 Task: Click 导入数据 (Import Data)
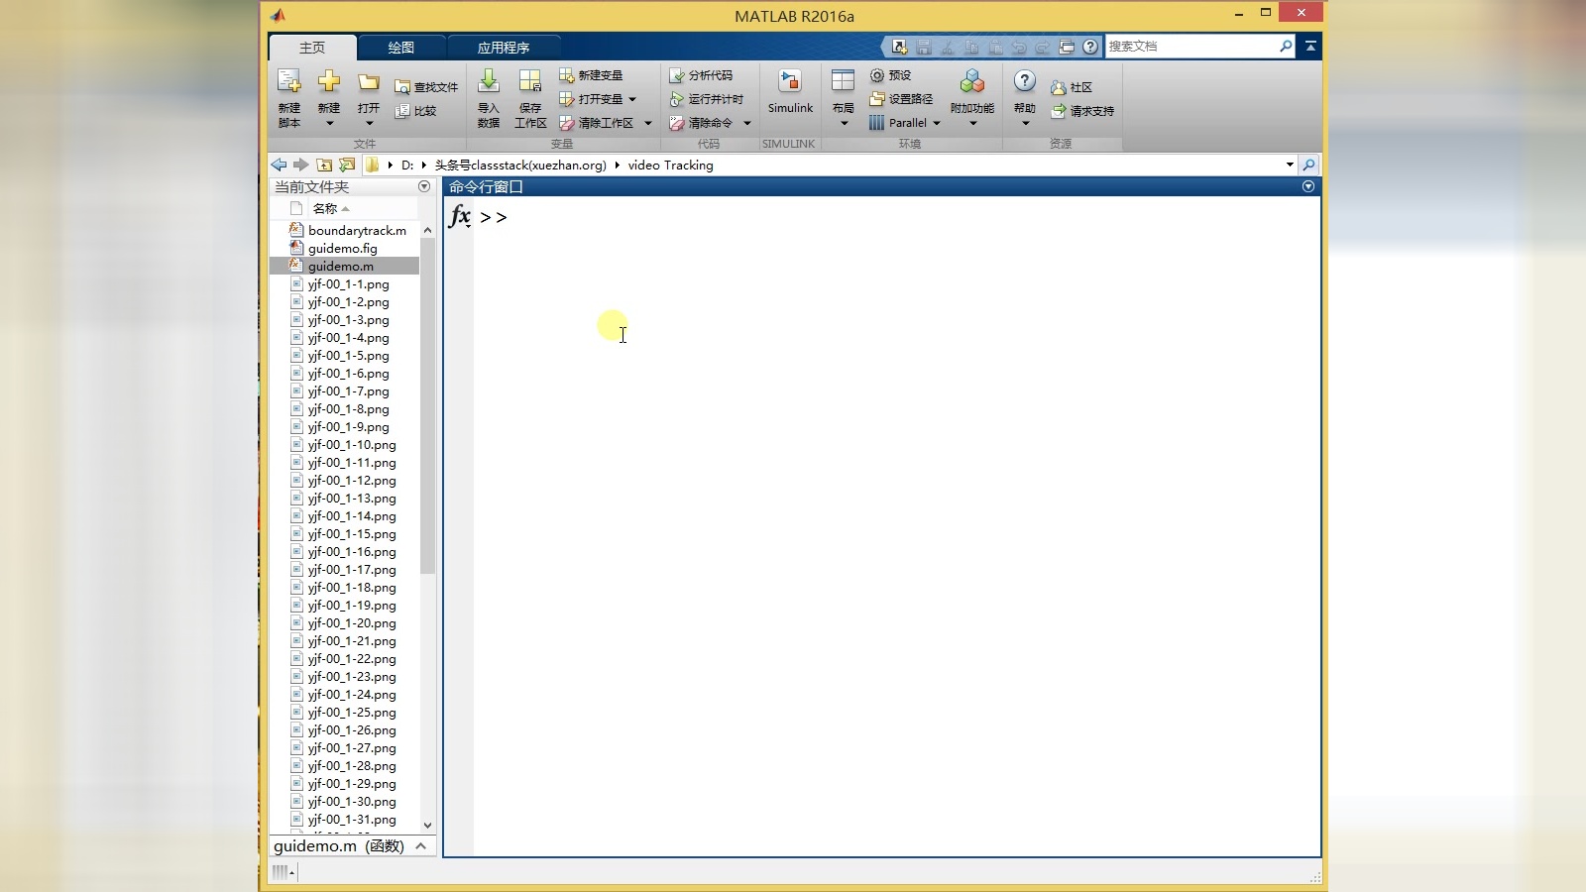tap(489, 98)
